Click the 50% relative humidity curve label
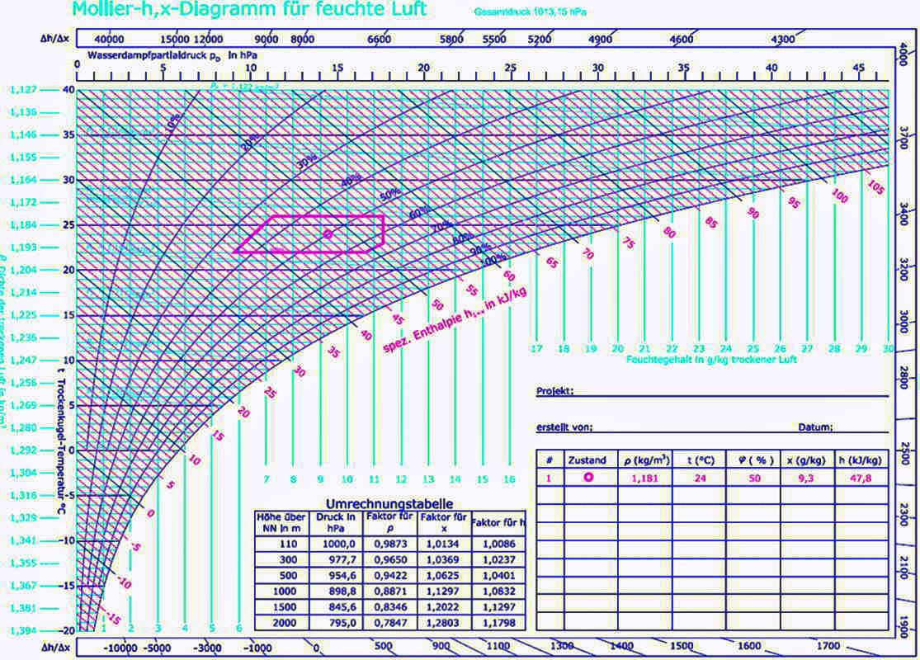This screenshot has width=920, height=660. coord(391,194)
